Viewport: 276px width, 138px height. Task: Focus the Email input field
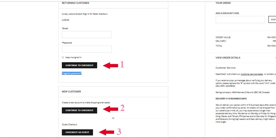pos(87,35)
